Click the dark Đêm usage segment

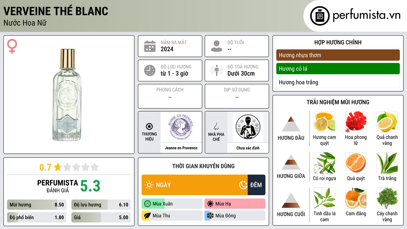[x=256, y=185]
